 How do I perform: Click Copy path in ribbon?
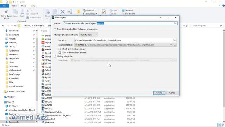(x=32, y=14)
